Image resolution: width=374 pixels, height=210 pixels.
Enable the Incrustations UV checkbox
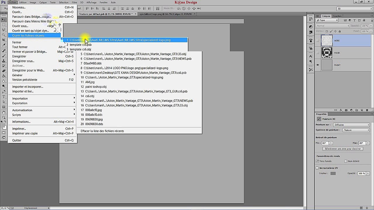tap(317, 168)
